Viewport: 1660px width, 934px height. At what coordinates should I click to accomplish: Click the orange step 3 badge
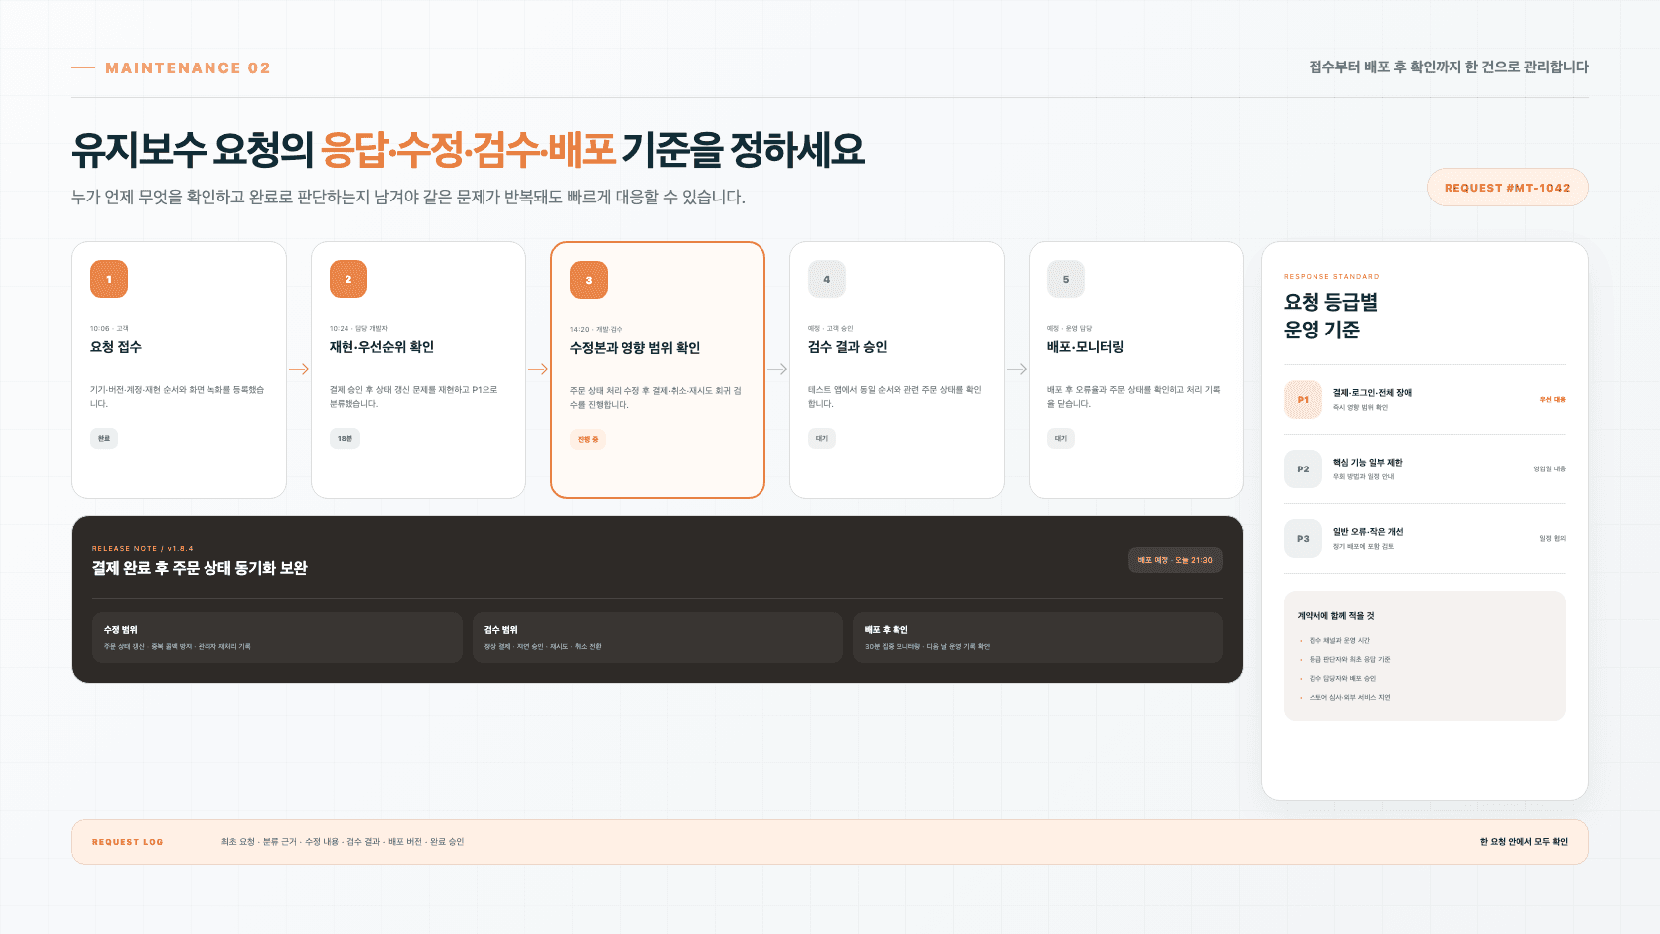click(589, 280)
